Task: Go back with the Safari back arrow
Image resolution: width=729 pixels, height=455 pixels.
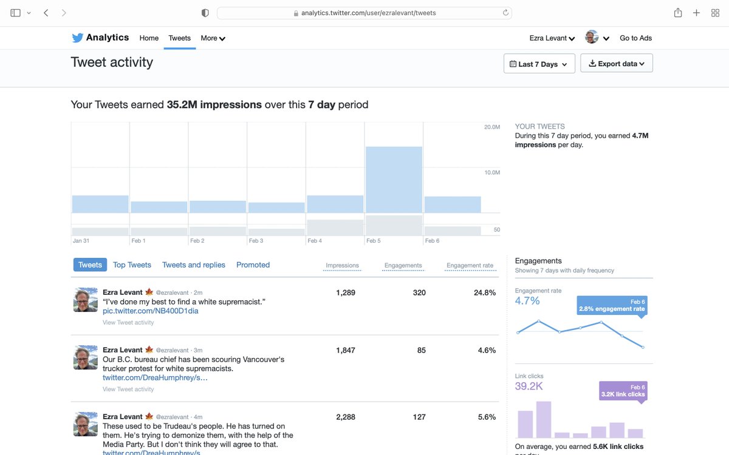Action: 46,13
